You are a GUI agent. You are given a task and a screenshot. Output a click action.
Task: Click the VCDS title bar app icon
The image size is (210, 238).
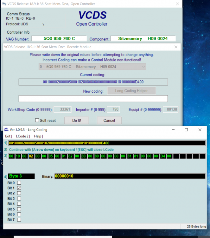[4, 4]
